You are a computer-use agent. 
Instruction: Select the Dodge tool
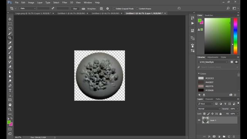pyautogui.click(x=10, y=81)
